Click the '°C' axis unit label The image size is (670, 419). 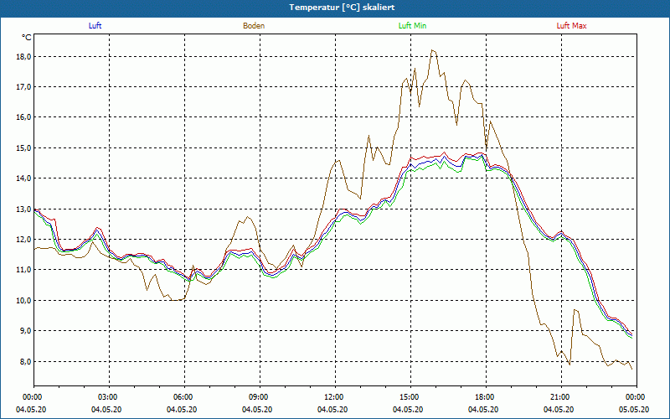[27, 38]
